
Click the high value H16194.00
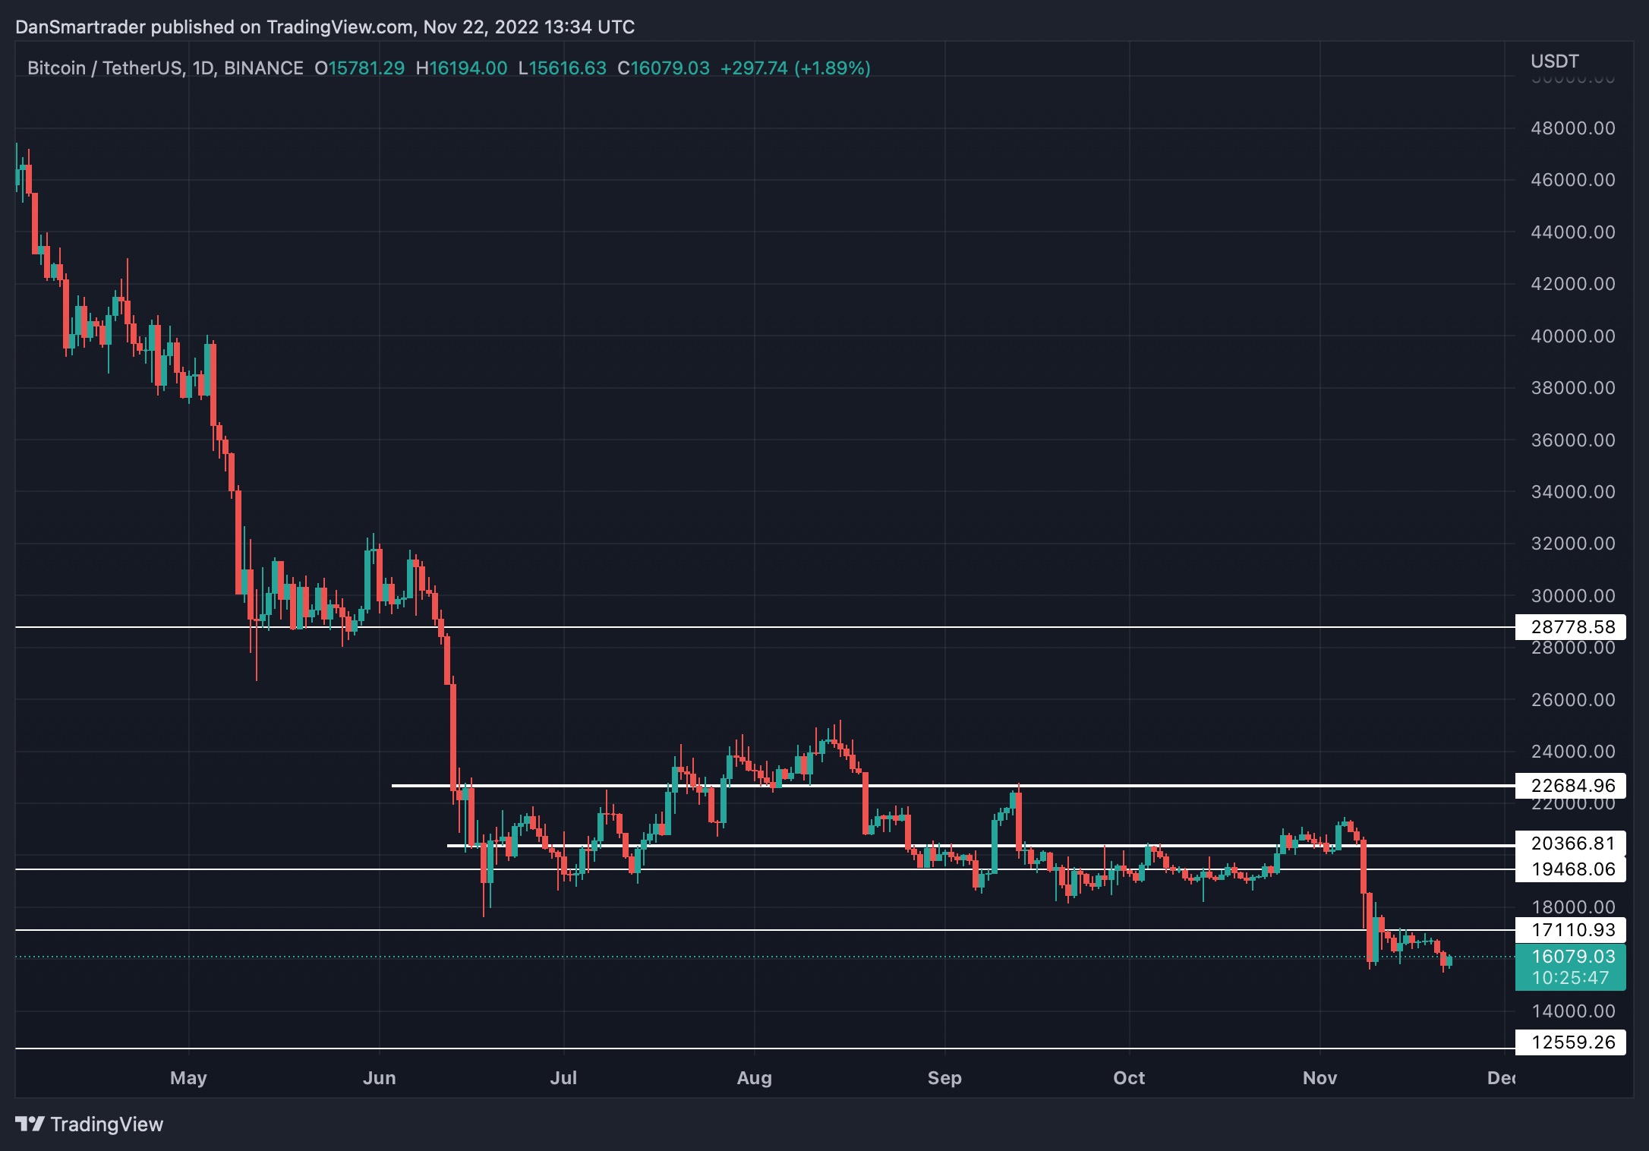pos(462,68)
